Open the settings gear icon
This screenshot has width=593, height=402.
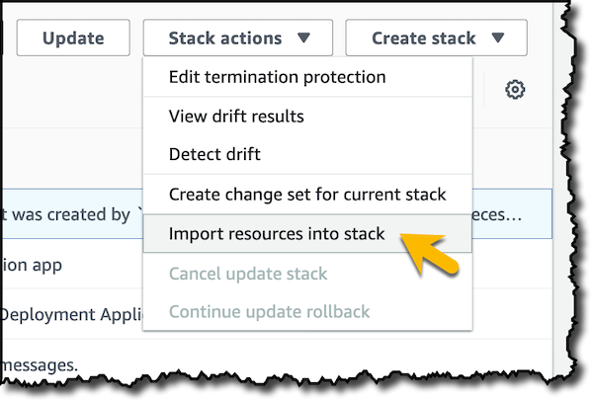click(x=515, y=90)
